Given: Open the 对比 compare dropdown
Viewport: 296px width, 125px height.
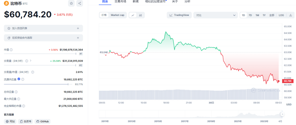Looking at the screenshot, I should (x=216, y=15).
